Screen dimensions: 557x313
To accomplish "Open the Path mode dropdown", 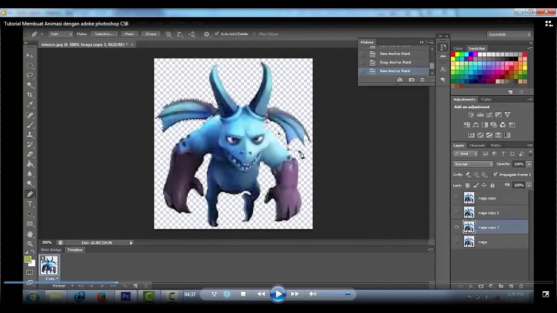I will point(61,34).
